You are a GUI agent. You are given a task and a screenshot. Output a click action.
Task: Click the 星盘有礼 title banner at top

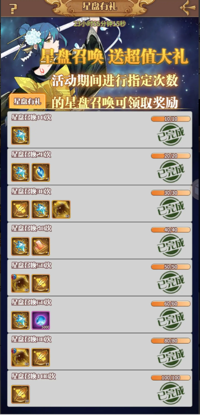tap(99, 6)
